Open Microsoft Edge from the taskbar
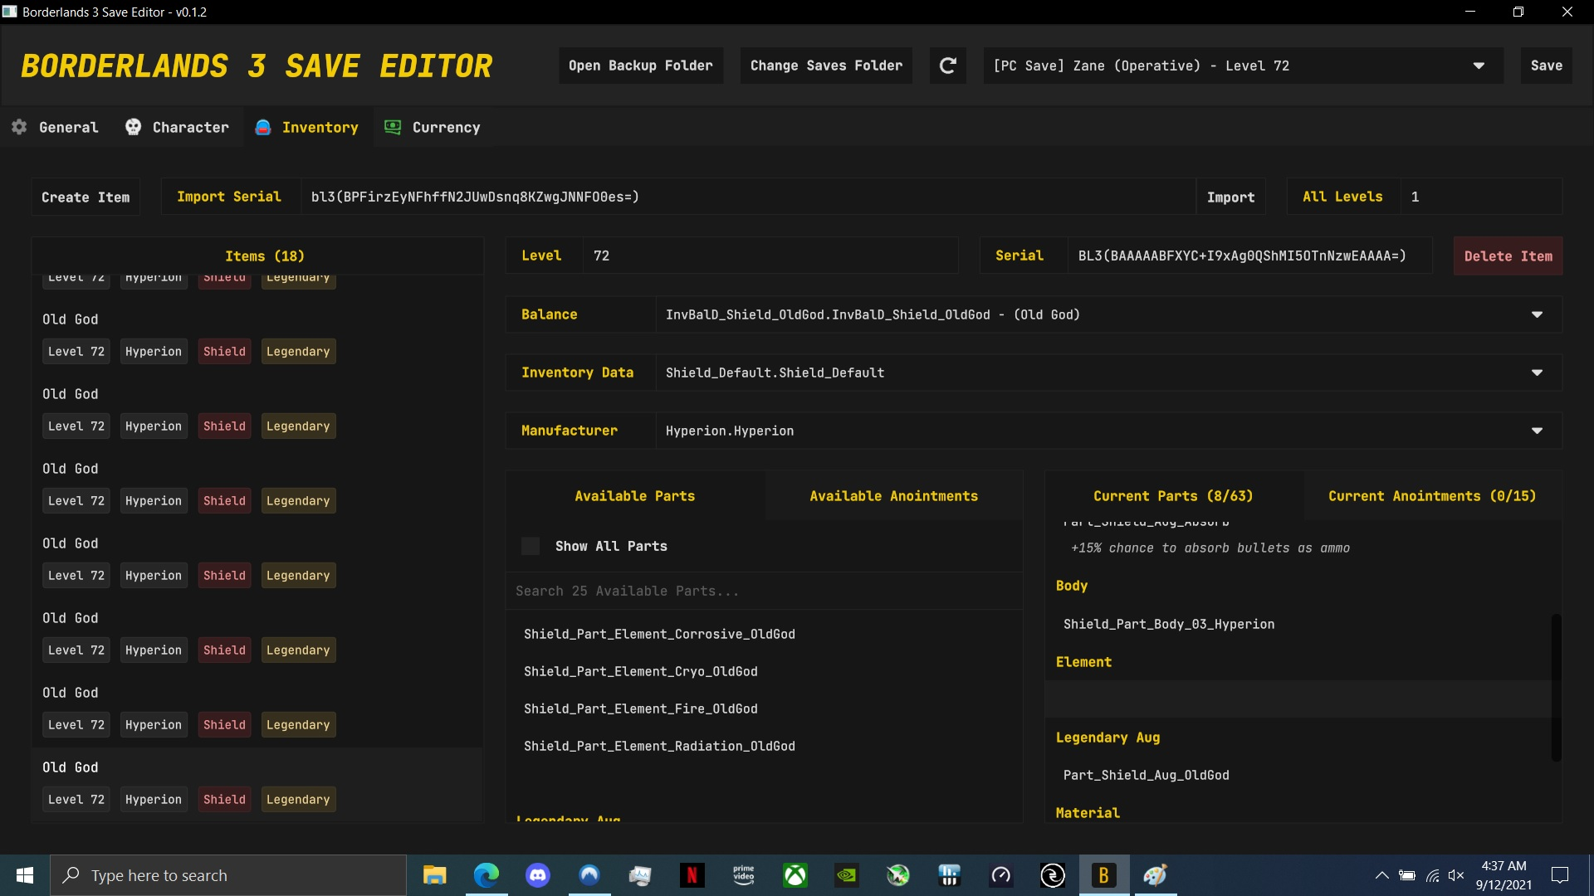This screenshot has height=896, width=1594. pos(487,875)
